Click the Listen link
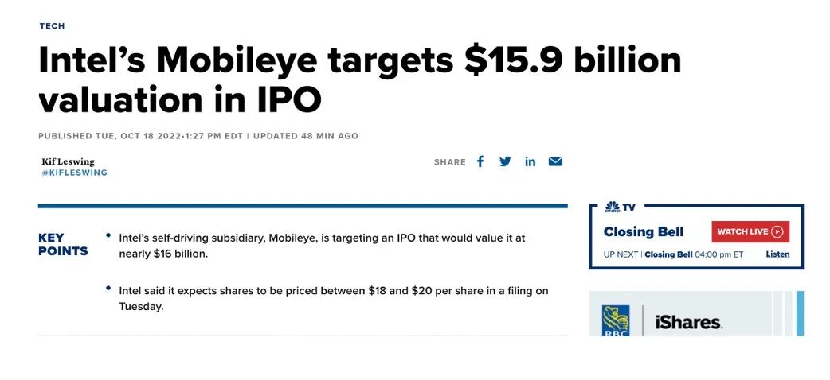 point(777,254)
